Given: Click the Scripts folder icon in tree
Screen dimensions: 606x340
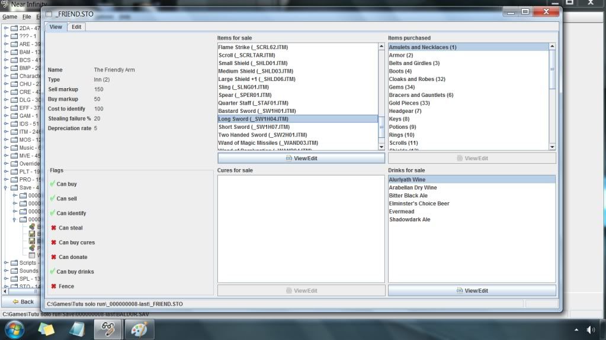Looking at the screenshot, I should pyautogui.click(x=14, y=263).
